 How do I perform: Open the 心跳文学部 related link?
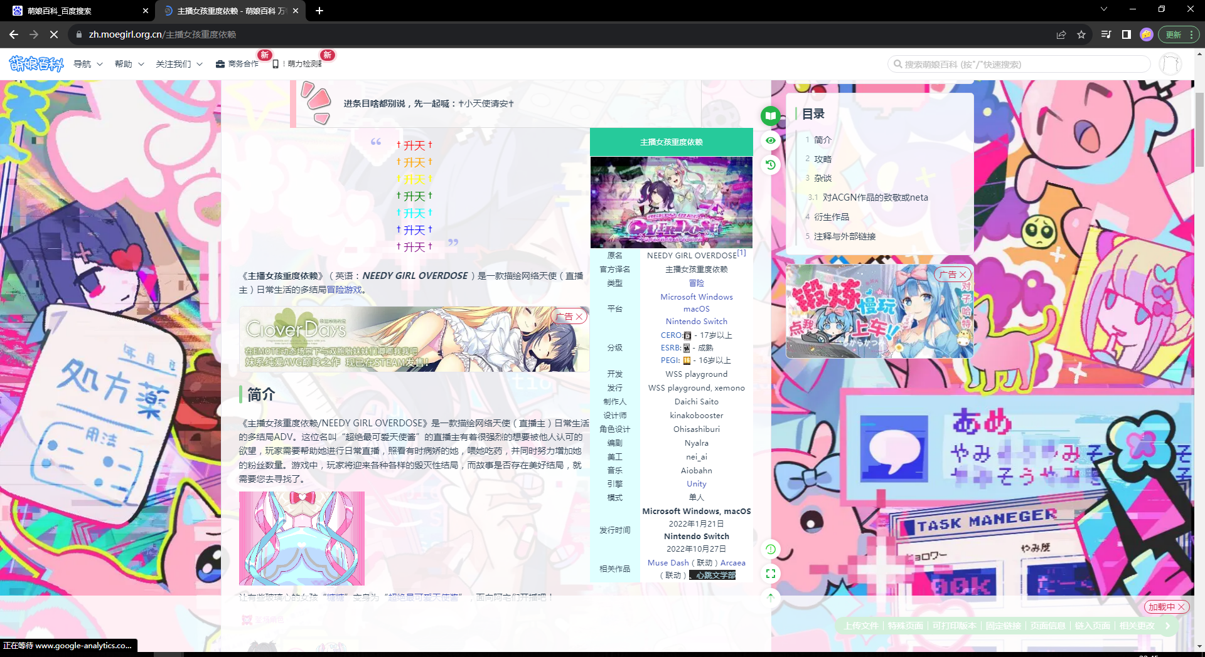715,576
